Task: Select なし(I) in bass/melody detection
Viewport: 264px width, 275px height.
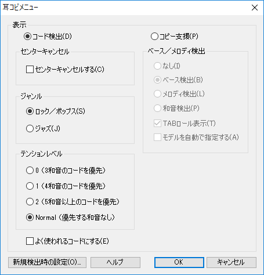Action: pyautogui.click(x=167, y=66)
